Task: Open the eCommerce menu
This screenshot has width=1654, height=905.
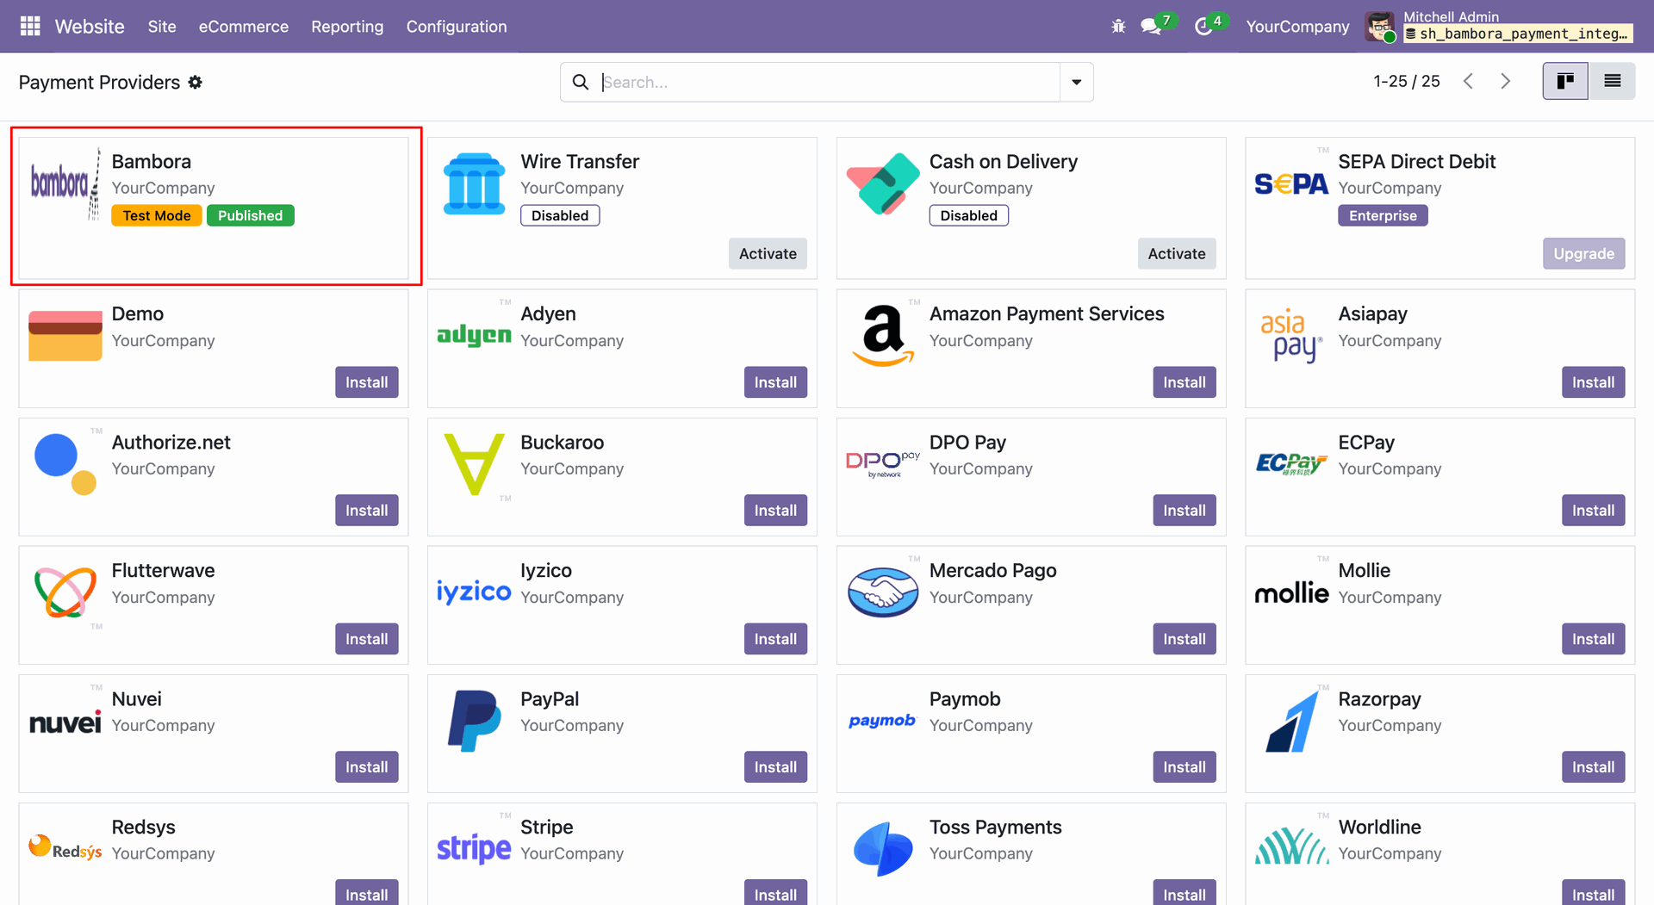Action: tap(244, 27)
